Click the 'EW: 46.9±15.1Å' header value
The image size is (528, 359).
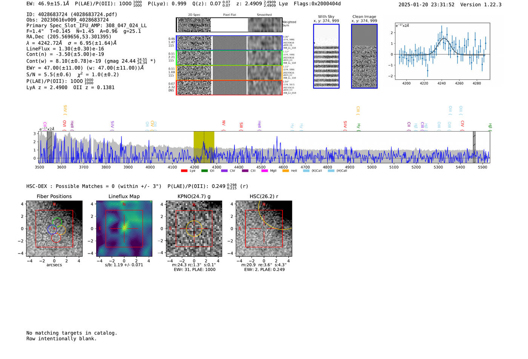48,4
